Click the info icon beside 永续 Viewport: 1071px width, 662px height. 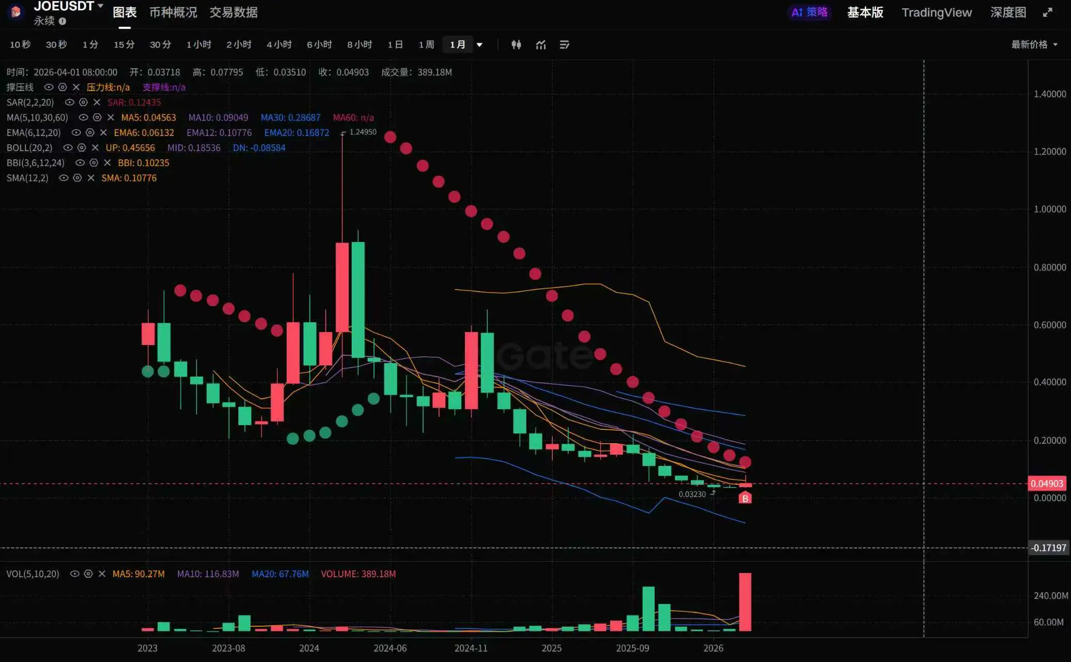[63, 21]
